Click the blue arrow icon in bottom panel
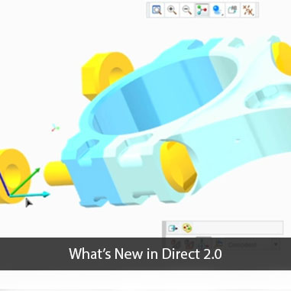The image size is (291, 291). point(173,228)
